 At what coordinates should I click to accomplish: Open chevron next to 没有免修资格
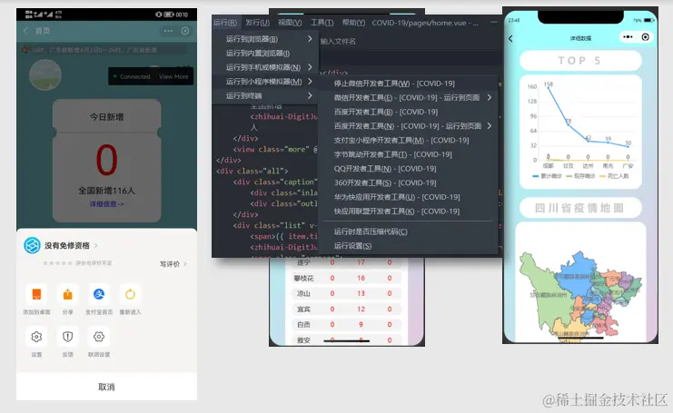point(96,245)
